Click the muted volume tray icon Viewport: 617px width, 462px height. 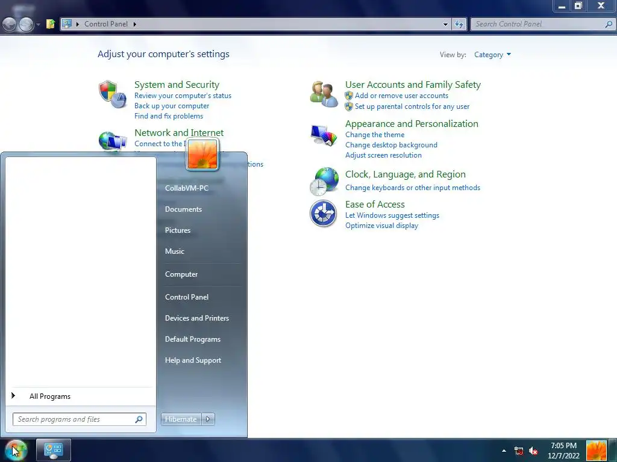click(533, 451)
